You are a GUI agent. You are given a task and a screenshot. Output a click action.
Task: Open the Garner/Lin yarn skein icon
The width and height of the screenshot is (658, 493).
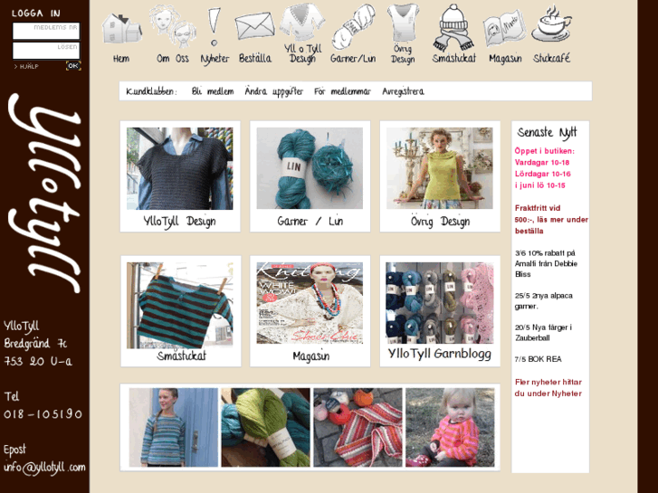(x=353, y=27)
